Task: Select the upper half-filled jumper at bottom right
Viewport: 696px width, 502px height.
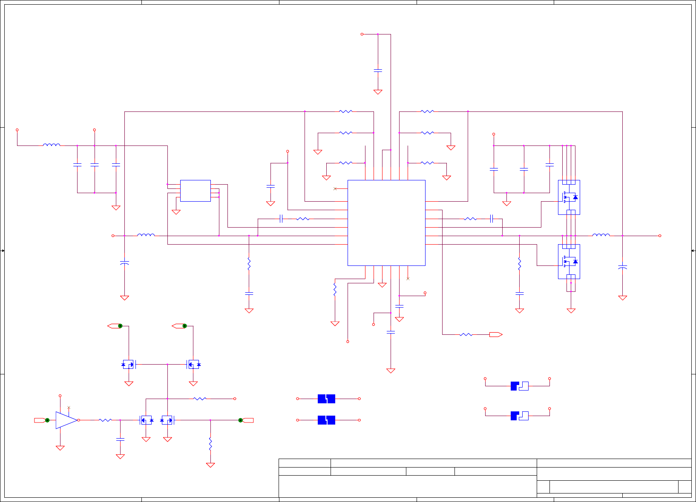Action: coord(520,386)
